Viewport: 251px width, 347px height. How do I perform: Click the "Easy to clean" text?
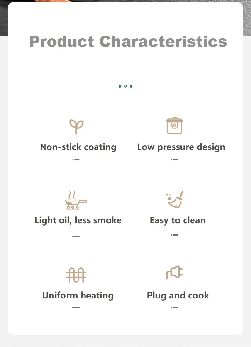178,220
